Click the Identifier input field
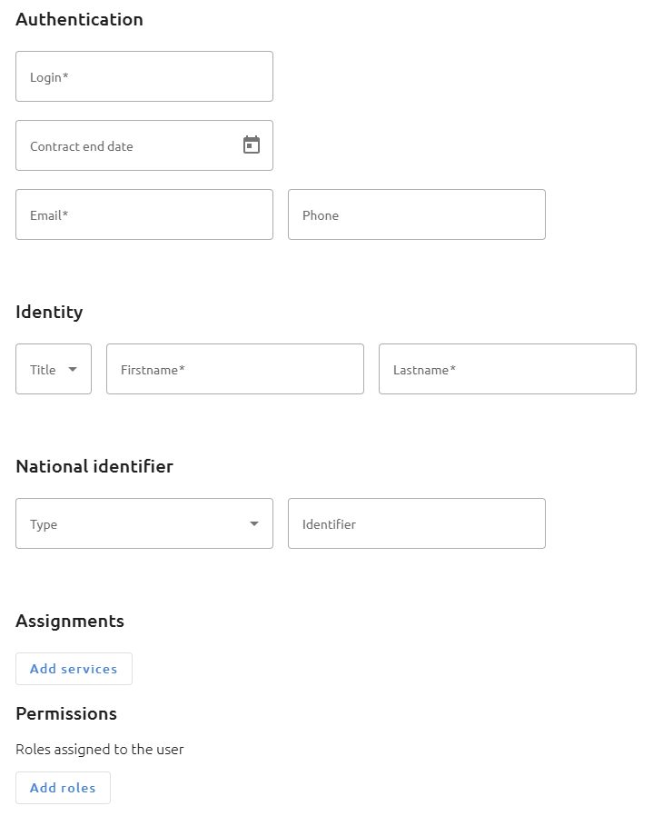 click(x=417, y=523)
